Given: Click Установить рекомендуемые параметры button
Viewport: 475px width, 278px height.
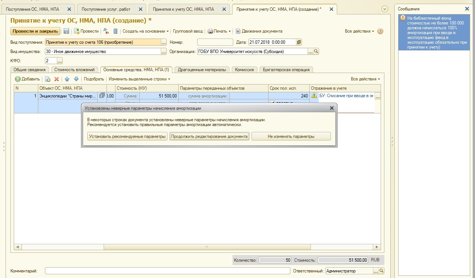Looking at the screenshot, I should (127, 136).
